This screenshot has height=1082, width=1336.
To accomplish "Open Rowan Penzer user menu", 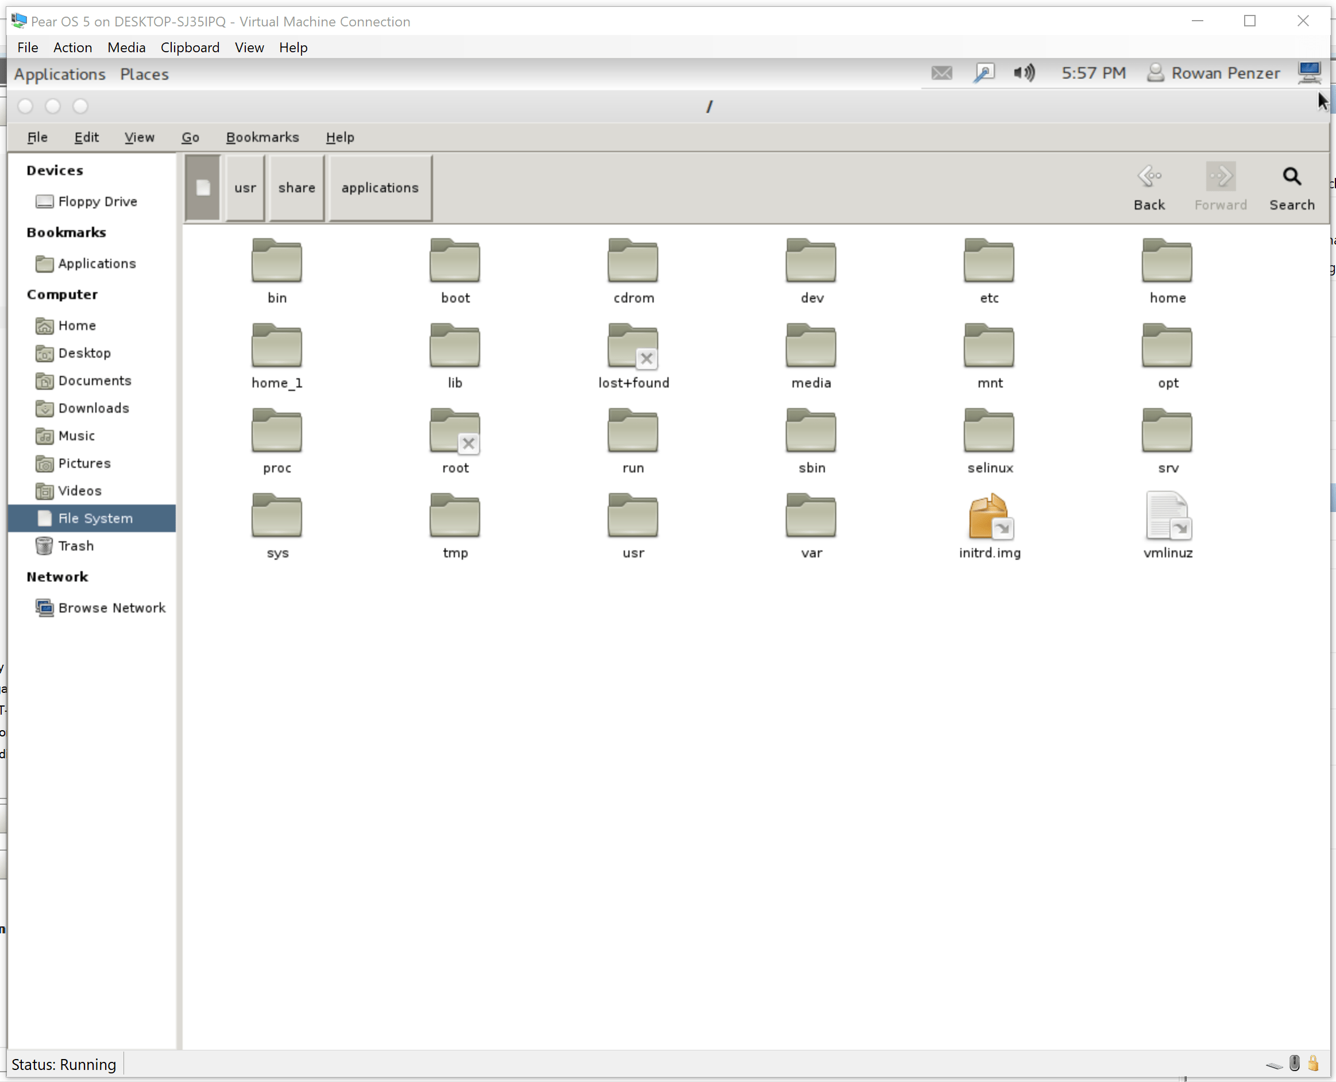I will [x=1214, y=73].
